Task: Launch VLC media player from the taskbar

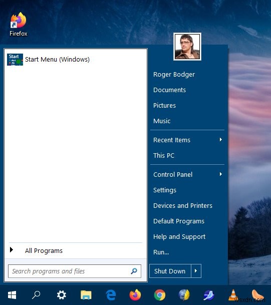Action: pyautogui.click(x=233, y=295)
